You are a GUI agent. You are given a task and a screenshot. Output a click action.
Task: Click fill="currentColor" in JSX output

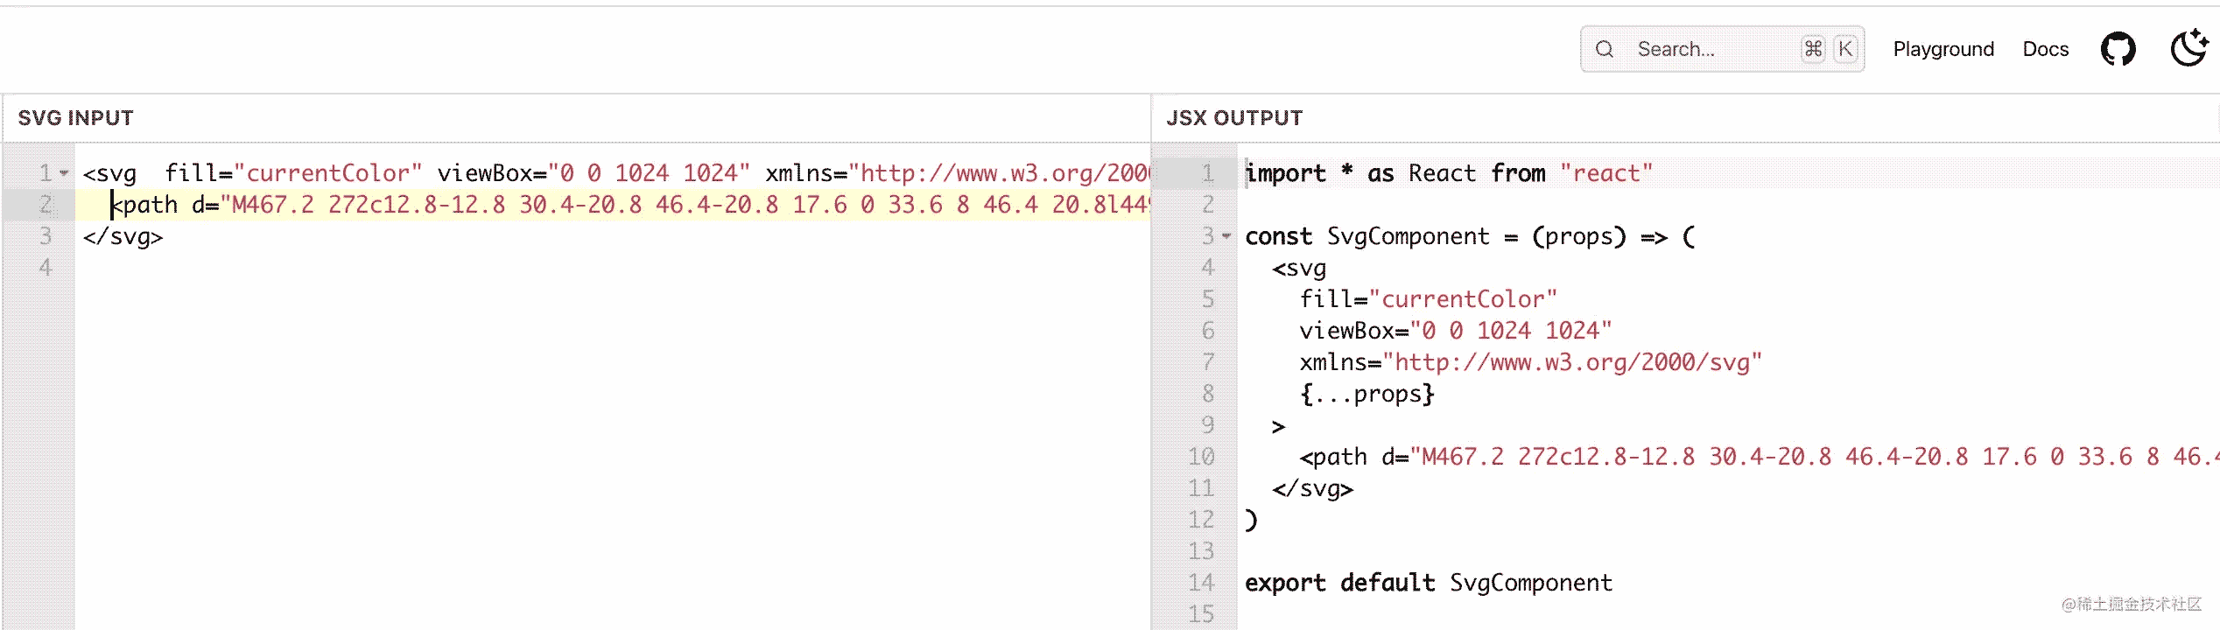pos(1429,299)
